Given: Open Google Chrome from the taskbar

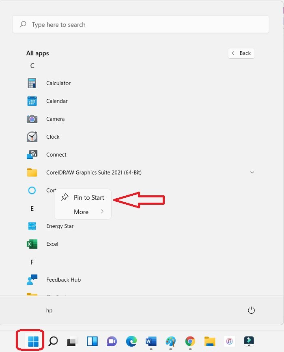Looking at the screenshot, I should click(x=190, y=341).
